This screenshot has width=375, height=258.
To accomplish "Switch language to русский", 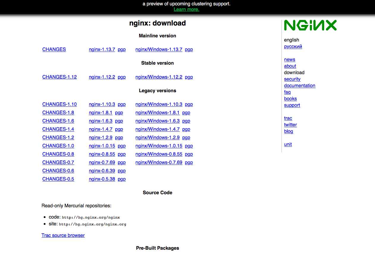I will 293,47.
